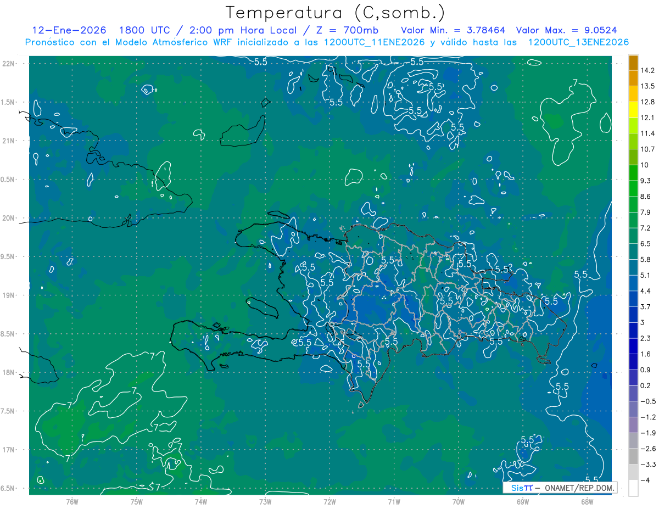Click the "70W" longitude axis label
This screenshot has width=659, height=509.
tap(459, 502)
